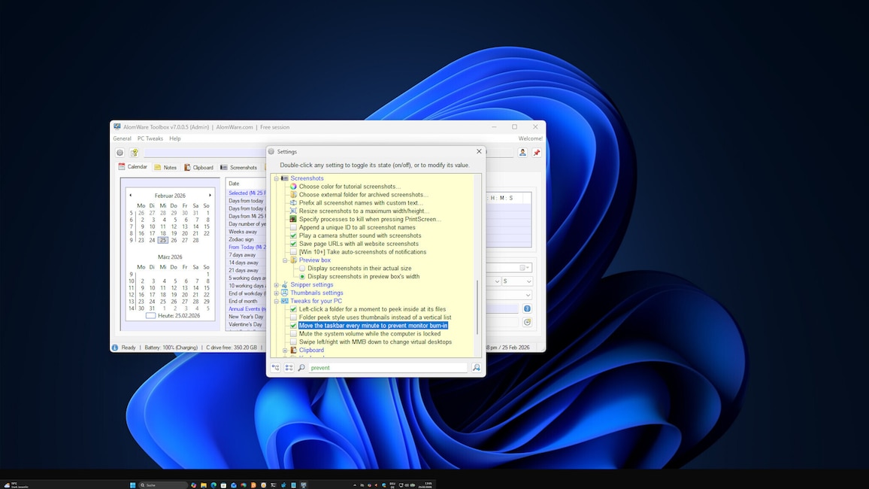
Task: Open File Explorer from the taskbar
Action: [x=204, y=485]
